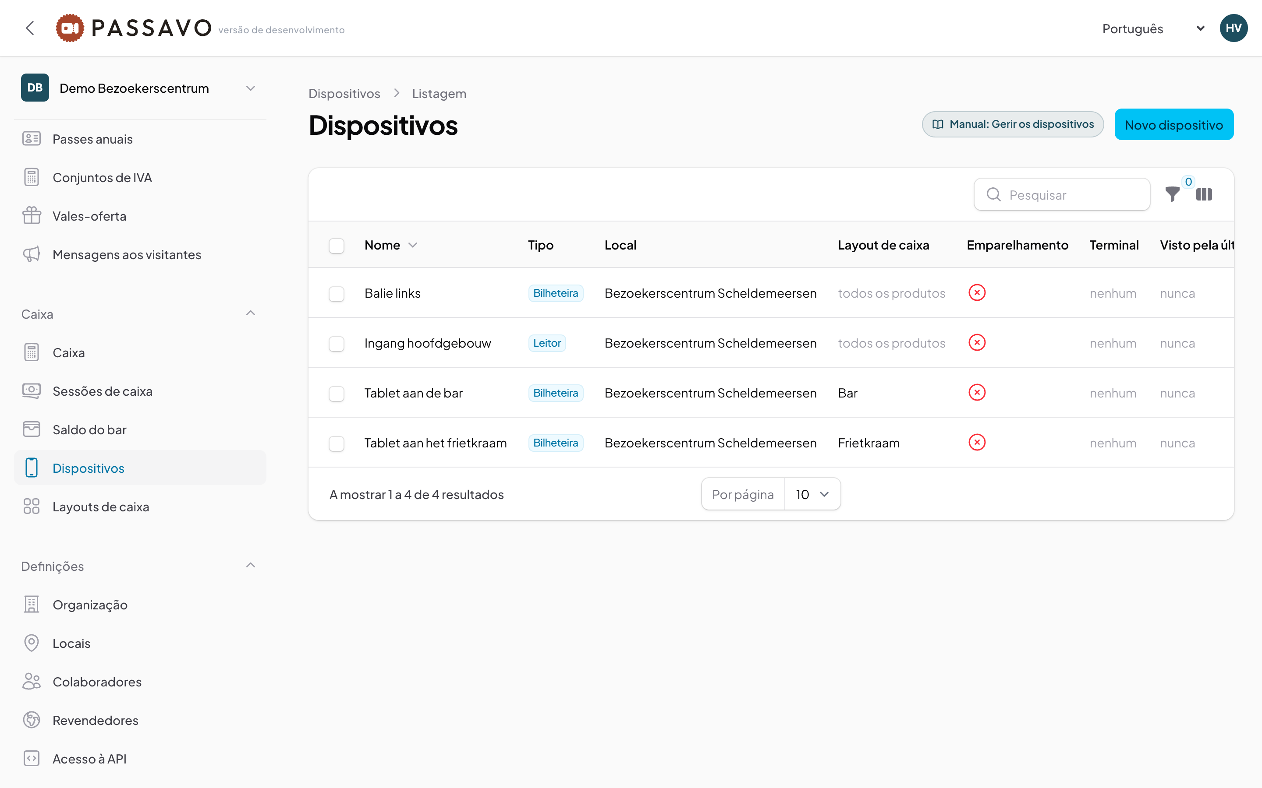Open Manual: Gerir os dispositivos link
The image size is (1262, 788).
point(1013,125)
